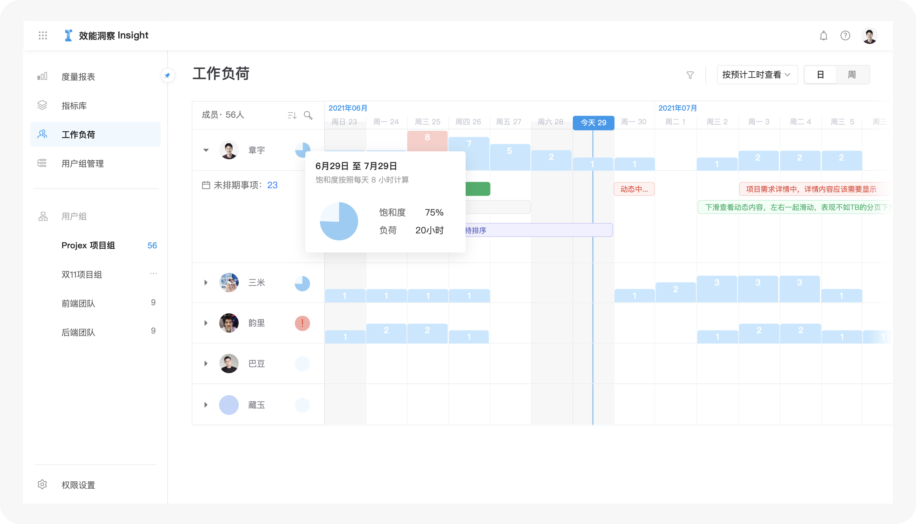The height and width of the screenshot is (524, 916).
Task: Click the calendar icon beside 未排期事项
Action: point(206,185)
